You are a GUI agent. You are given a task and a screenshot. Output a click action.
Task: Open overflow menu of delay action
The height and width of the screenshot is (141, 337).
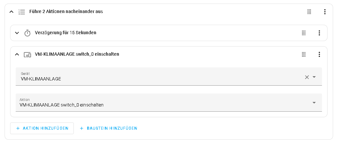click(319, 33)
